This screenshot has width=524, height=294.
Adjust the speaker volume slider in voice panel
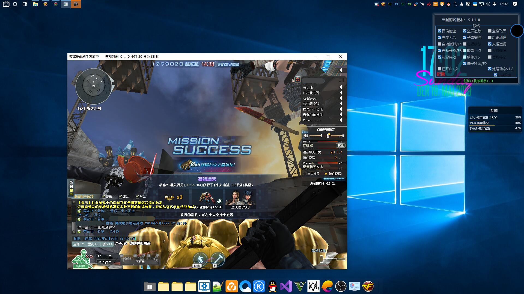(315, 136)
